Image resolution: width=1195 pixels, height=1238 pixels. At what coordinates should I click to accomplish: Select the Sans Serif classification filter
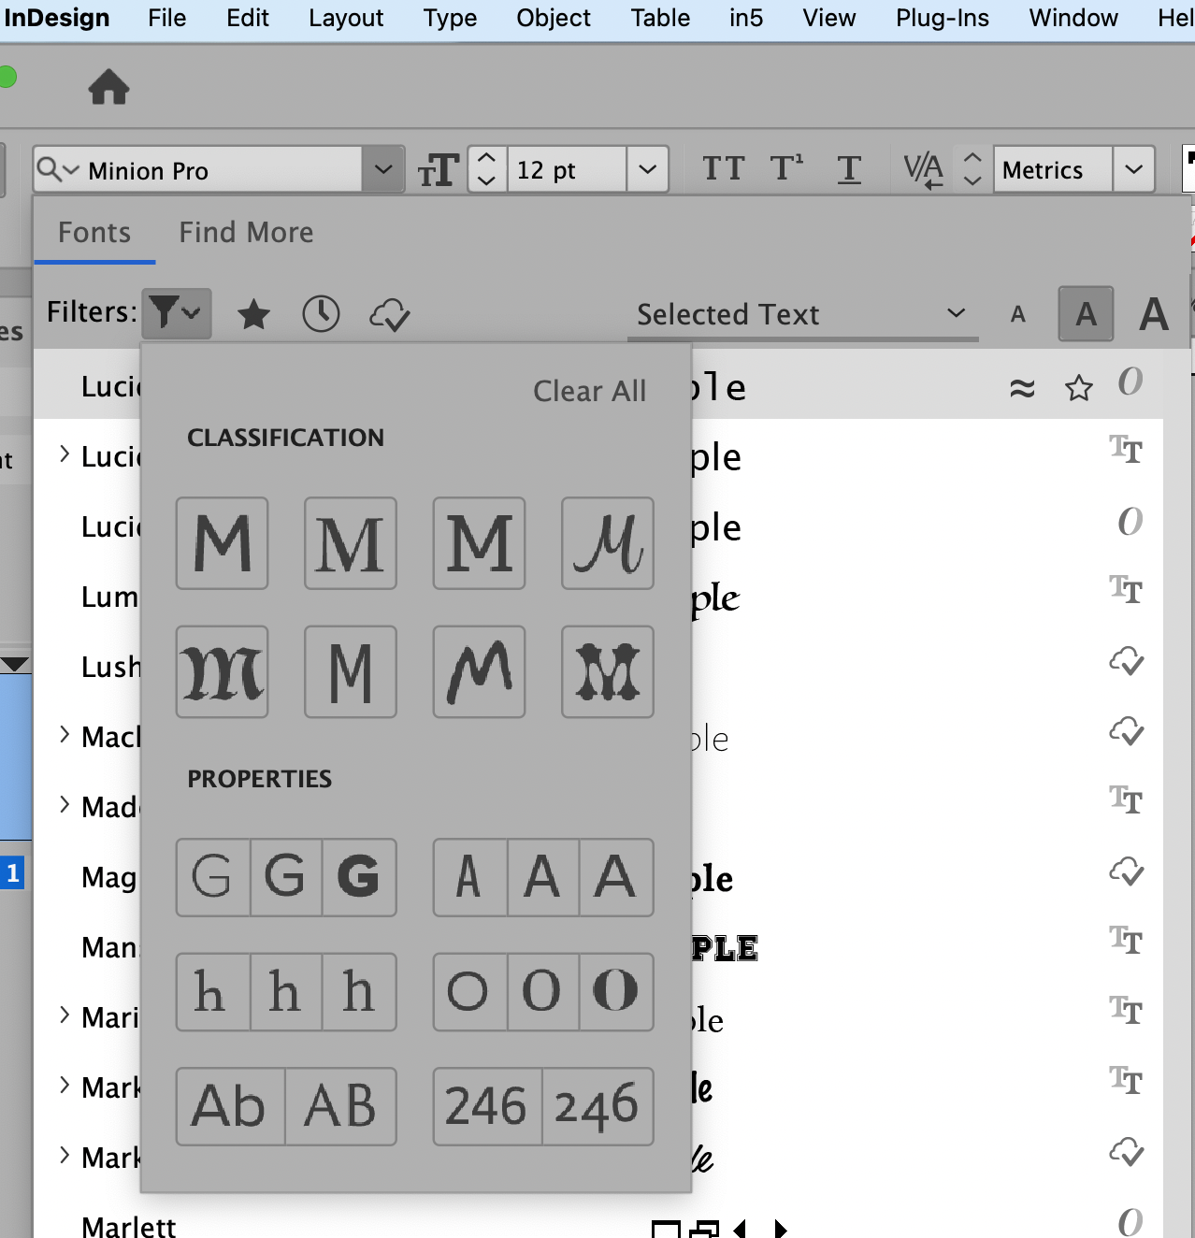(223, 543)
